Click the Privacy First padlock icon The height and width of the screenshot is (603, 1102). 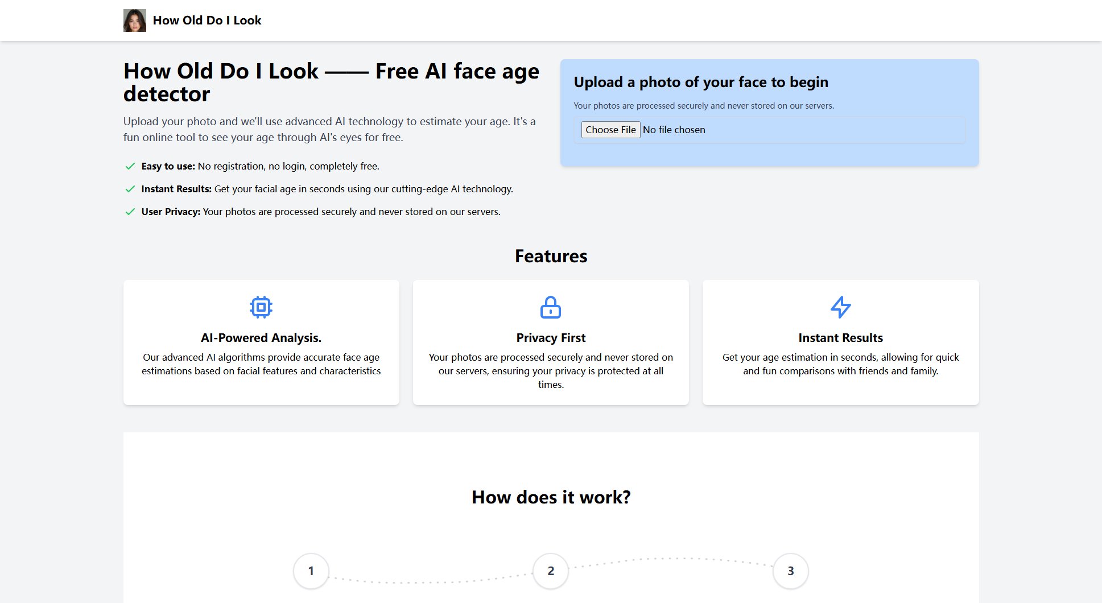[x=551, y=307]
